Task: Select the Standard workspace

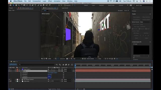Action: coord(101,5)
